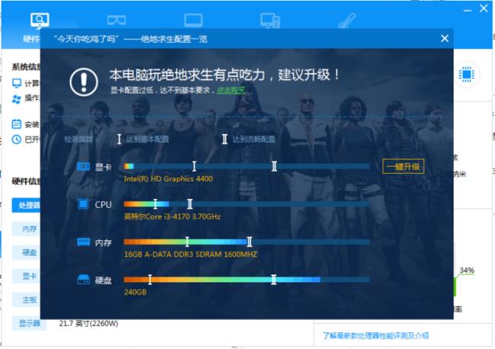The image size is (495, 349).
Task: Click the 一键升级 button
Action: click(404, 166)
